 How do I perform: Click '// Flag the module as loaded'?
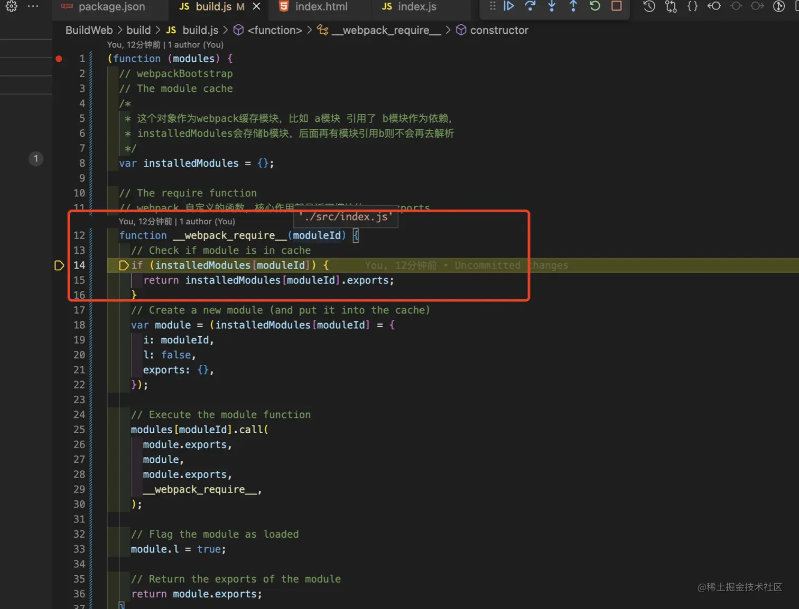pyautogui.click(x=215, y=535)
